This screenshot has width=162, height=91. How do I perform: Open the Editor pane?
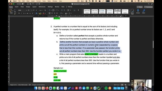pyautogui.click(x=144, y=11)
